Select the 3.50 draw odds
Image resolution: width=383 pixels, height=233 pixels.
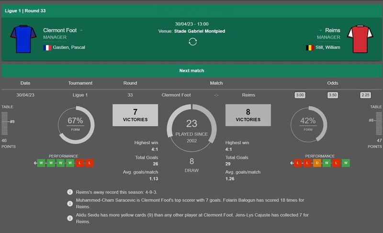332,95
